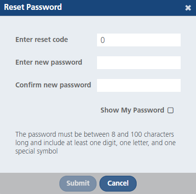Click the 'Reset Password' dialog title

(x=33, y=7)
